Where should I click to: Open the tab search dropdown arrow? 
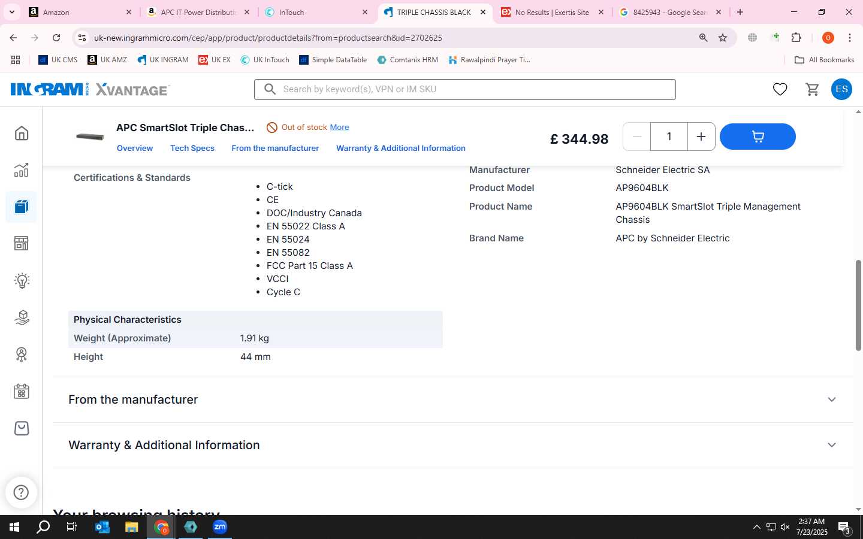pyautogui.click(x=12, y=12)
